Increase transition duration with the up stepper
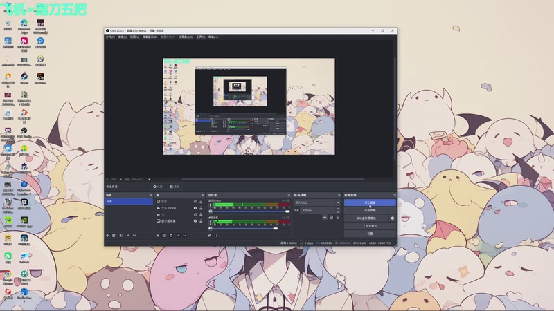The height and width of the screenshot is (311, 554). (338, 209)
